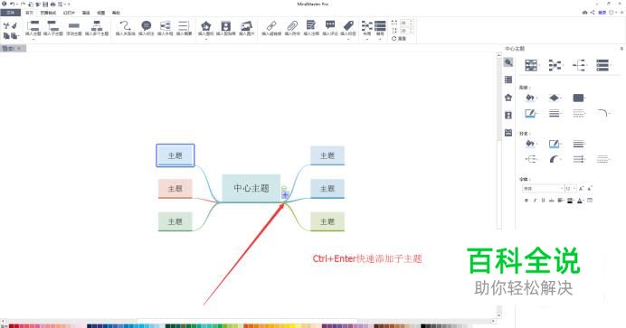Image resolution: width=626 pixels, height=328 pixels.
Task: Pick the yellow swatch in bottom palette
Action: click(292, 326)
